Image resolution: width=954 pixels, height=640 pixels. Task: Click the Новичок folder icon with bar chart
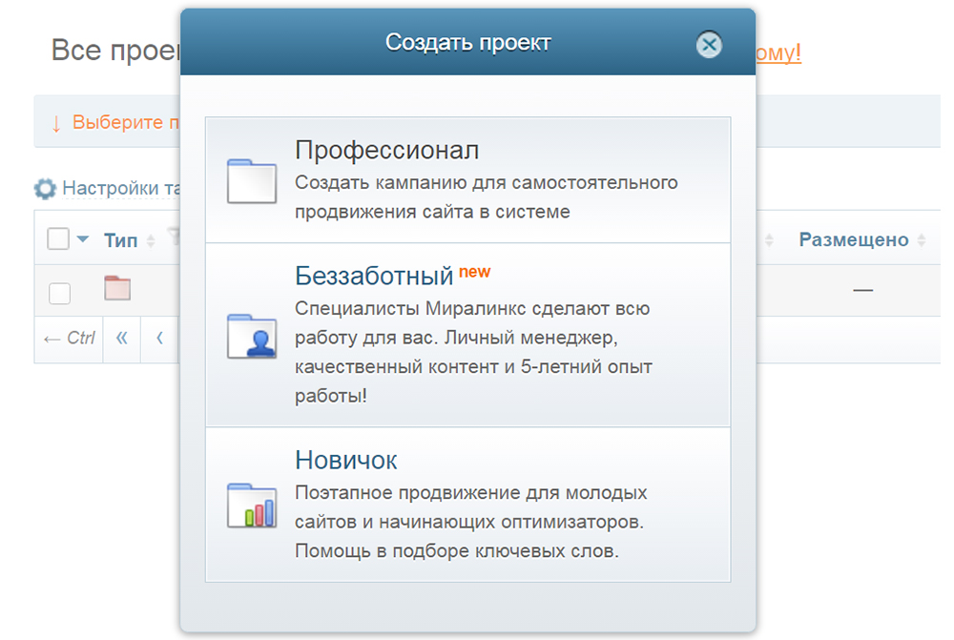(x=252, y=505)
